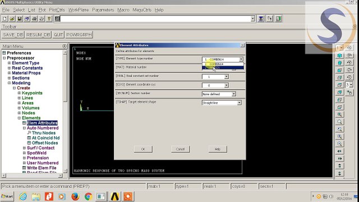Click Help in Element Attributes dialog

tap(218, 149)
